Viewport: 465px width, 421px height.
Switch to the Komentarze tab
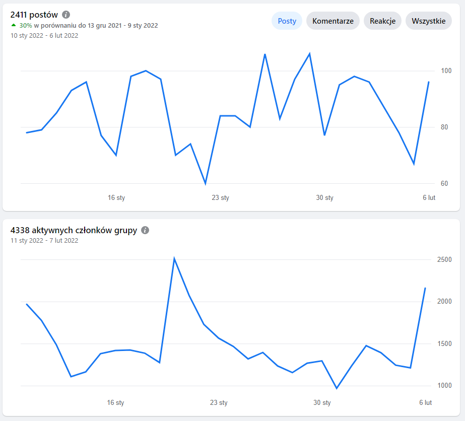333,21
